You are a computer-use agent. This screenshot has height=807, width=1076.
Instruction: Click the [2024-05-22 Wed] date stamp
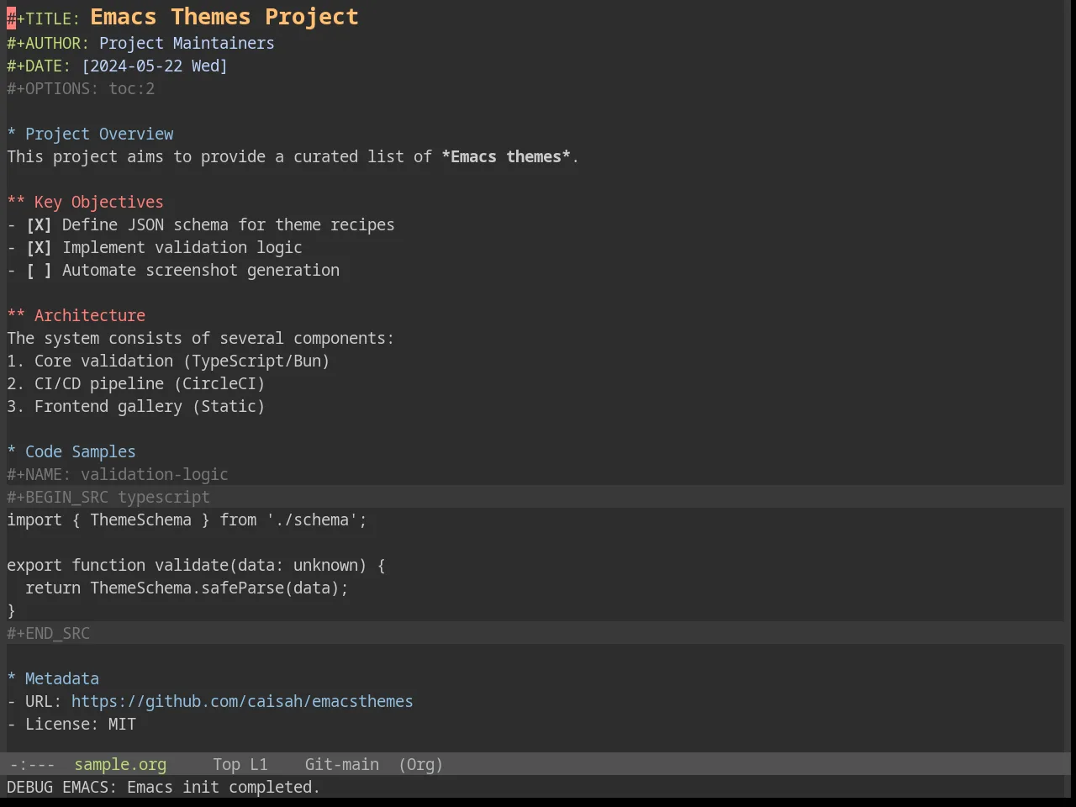coord(155,66)
